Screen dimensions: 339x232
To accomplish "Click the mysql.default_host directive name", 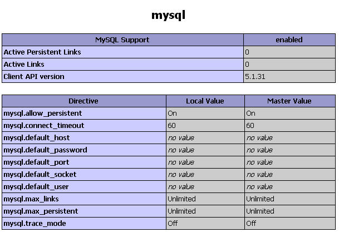I will coord(37,138).
